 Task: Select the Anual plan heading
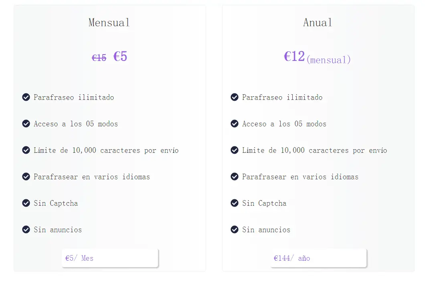(318, 22)
